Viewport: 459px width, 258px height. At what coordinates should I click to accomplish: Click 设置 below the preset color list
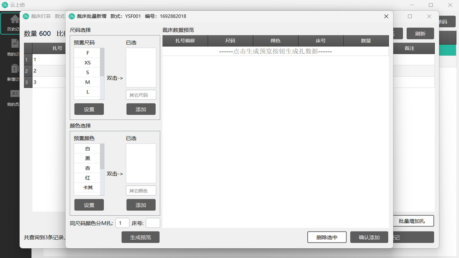pos(89,205)
